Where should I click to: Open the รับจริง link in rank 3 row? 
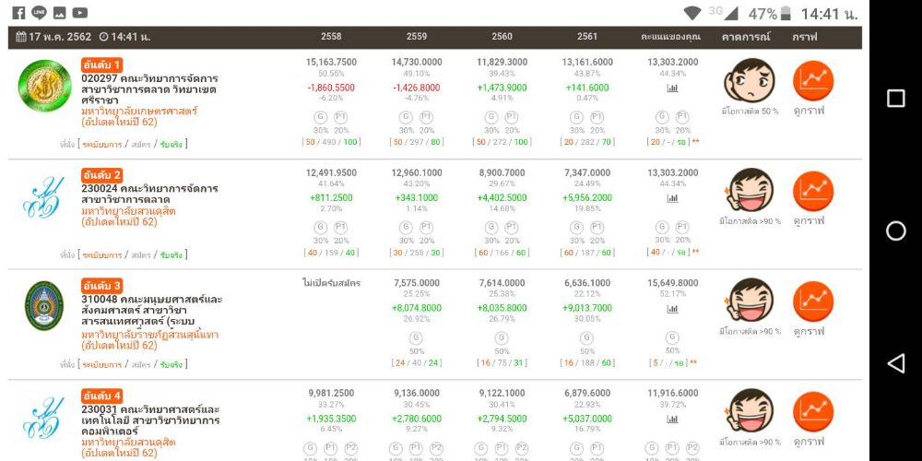[171, 365]
